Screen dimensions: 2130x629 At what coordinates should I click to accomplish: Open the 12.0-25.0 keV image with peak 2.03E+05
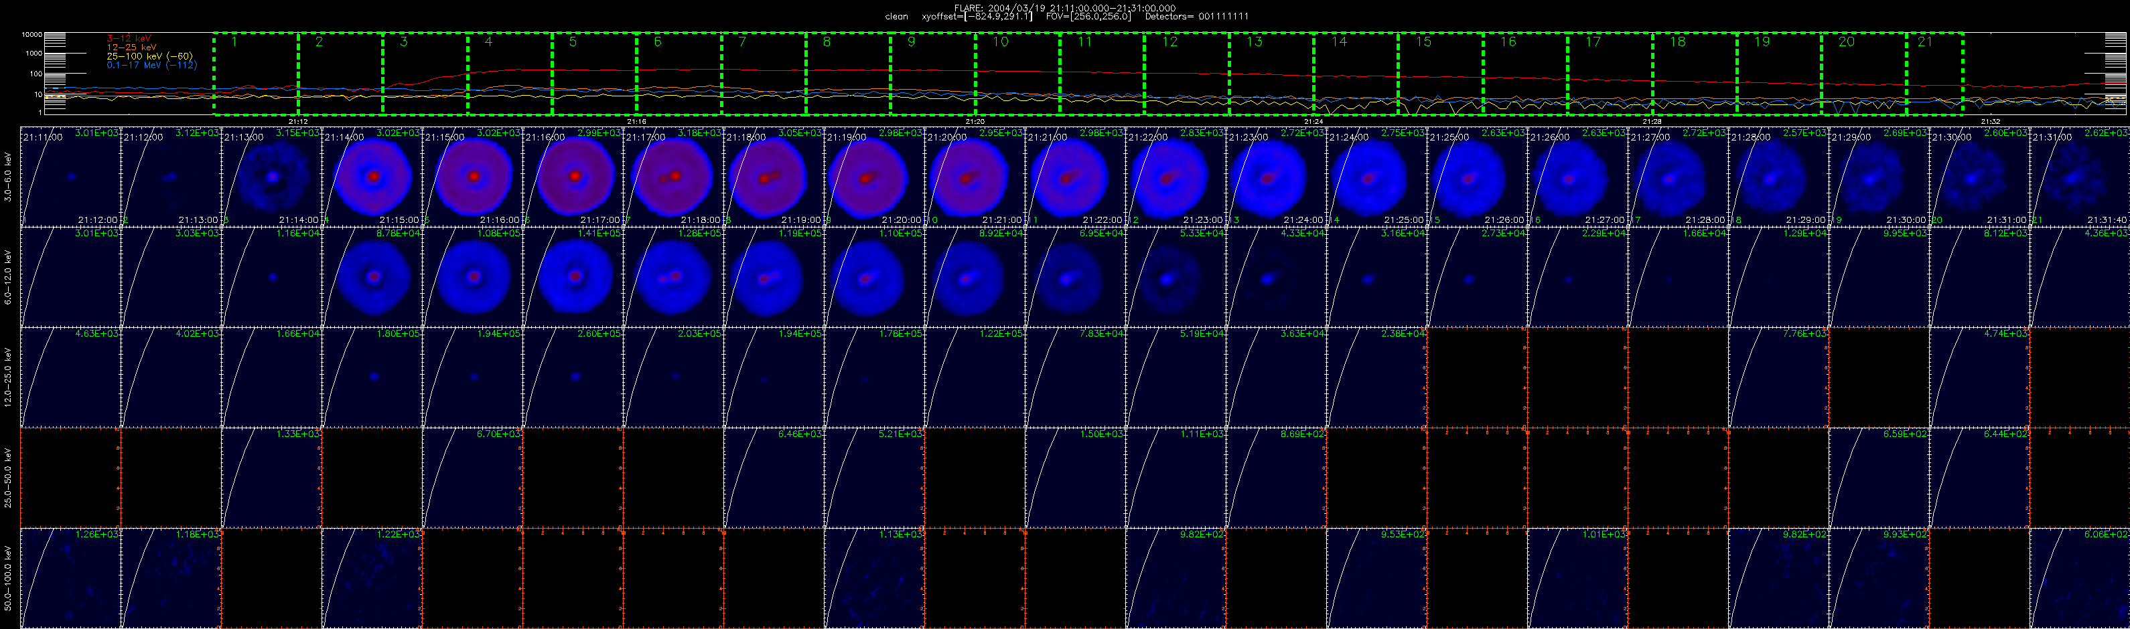pyautogui.click(x=674, y=377)
